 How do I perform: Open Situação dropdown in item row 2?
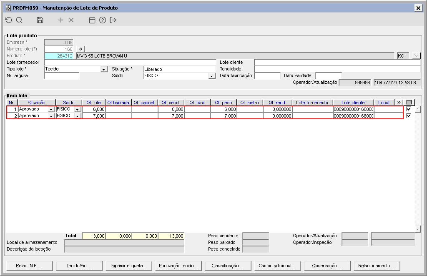(x=51, y=116)
